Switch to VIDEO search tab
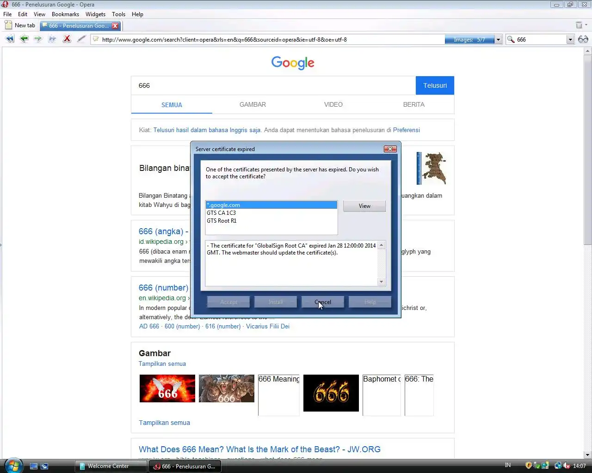This screenshot has width=592, height=473. coord(333,104)
